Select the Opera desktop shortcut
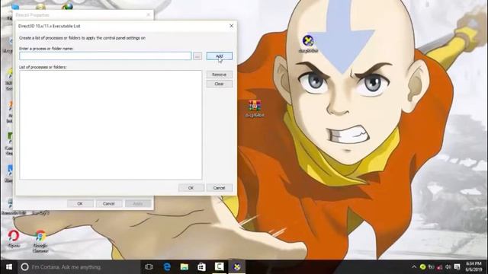 [14, 238]
